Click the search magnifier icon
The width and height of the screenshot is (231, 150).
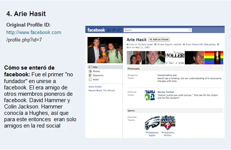click(x=189, y=30)
